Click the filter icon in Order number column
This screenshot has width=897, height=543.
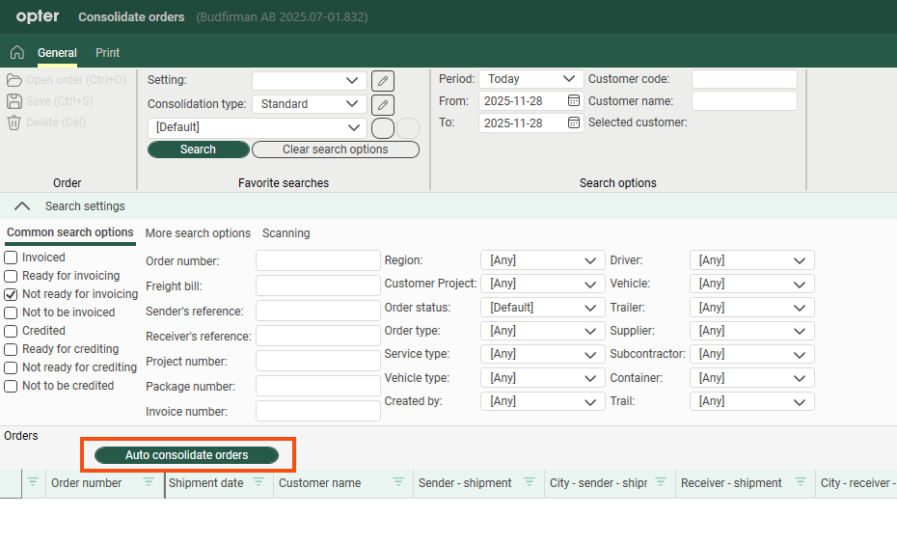149,482
